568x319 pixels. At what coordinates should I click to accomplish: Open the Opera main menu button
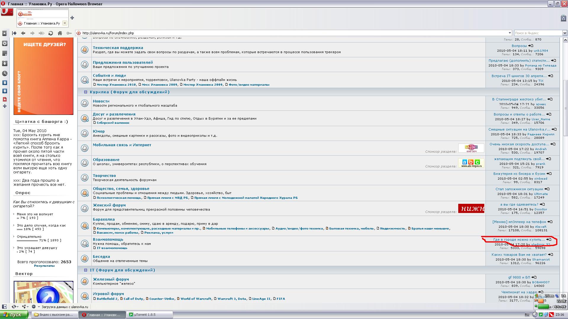(x=7, y=12)
